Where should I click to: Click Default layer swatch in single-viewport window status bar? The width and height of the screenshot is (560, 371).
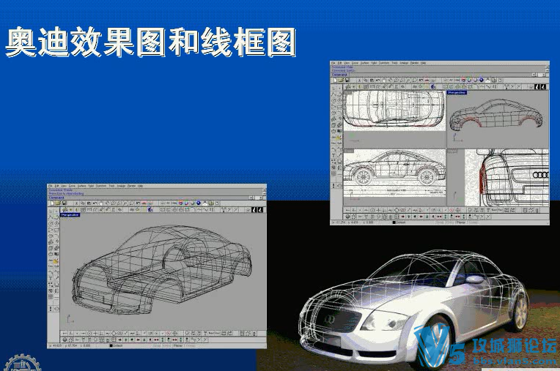coord(111,345)
